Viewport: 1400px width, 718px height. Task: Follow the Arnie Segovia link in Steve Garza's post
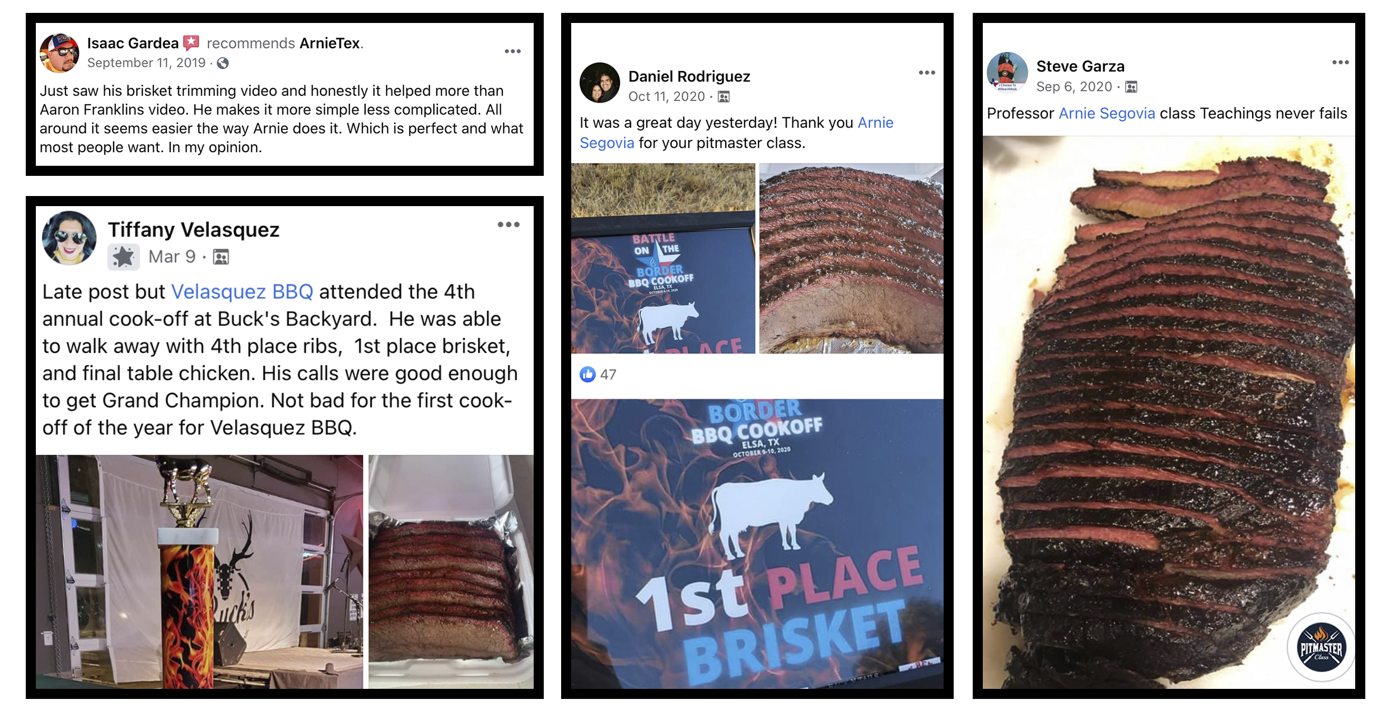[x=1107, y=114]
